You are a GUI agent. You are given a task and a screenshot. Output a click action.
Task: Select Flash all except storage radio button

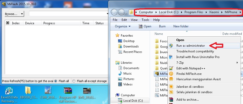click(74, 81)
